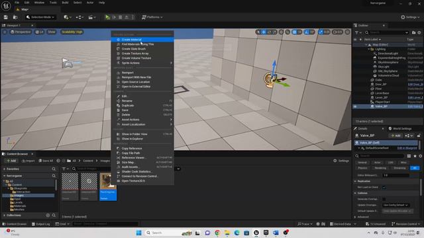This screenshot has width=424, height=238.
Task: Open the Selection Mode dropdown
Action: [x=40, y=17]
